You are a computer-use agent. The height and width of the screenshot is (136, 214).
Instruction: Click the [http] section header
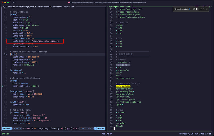[x=14, y=54]
